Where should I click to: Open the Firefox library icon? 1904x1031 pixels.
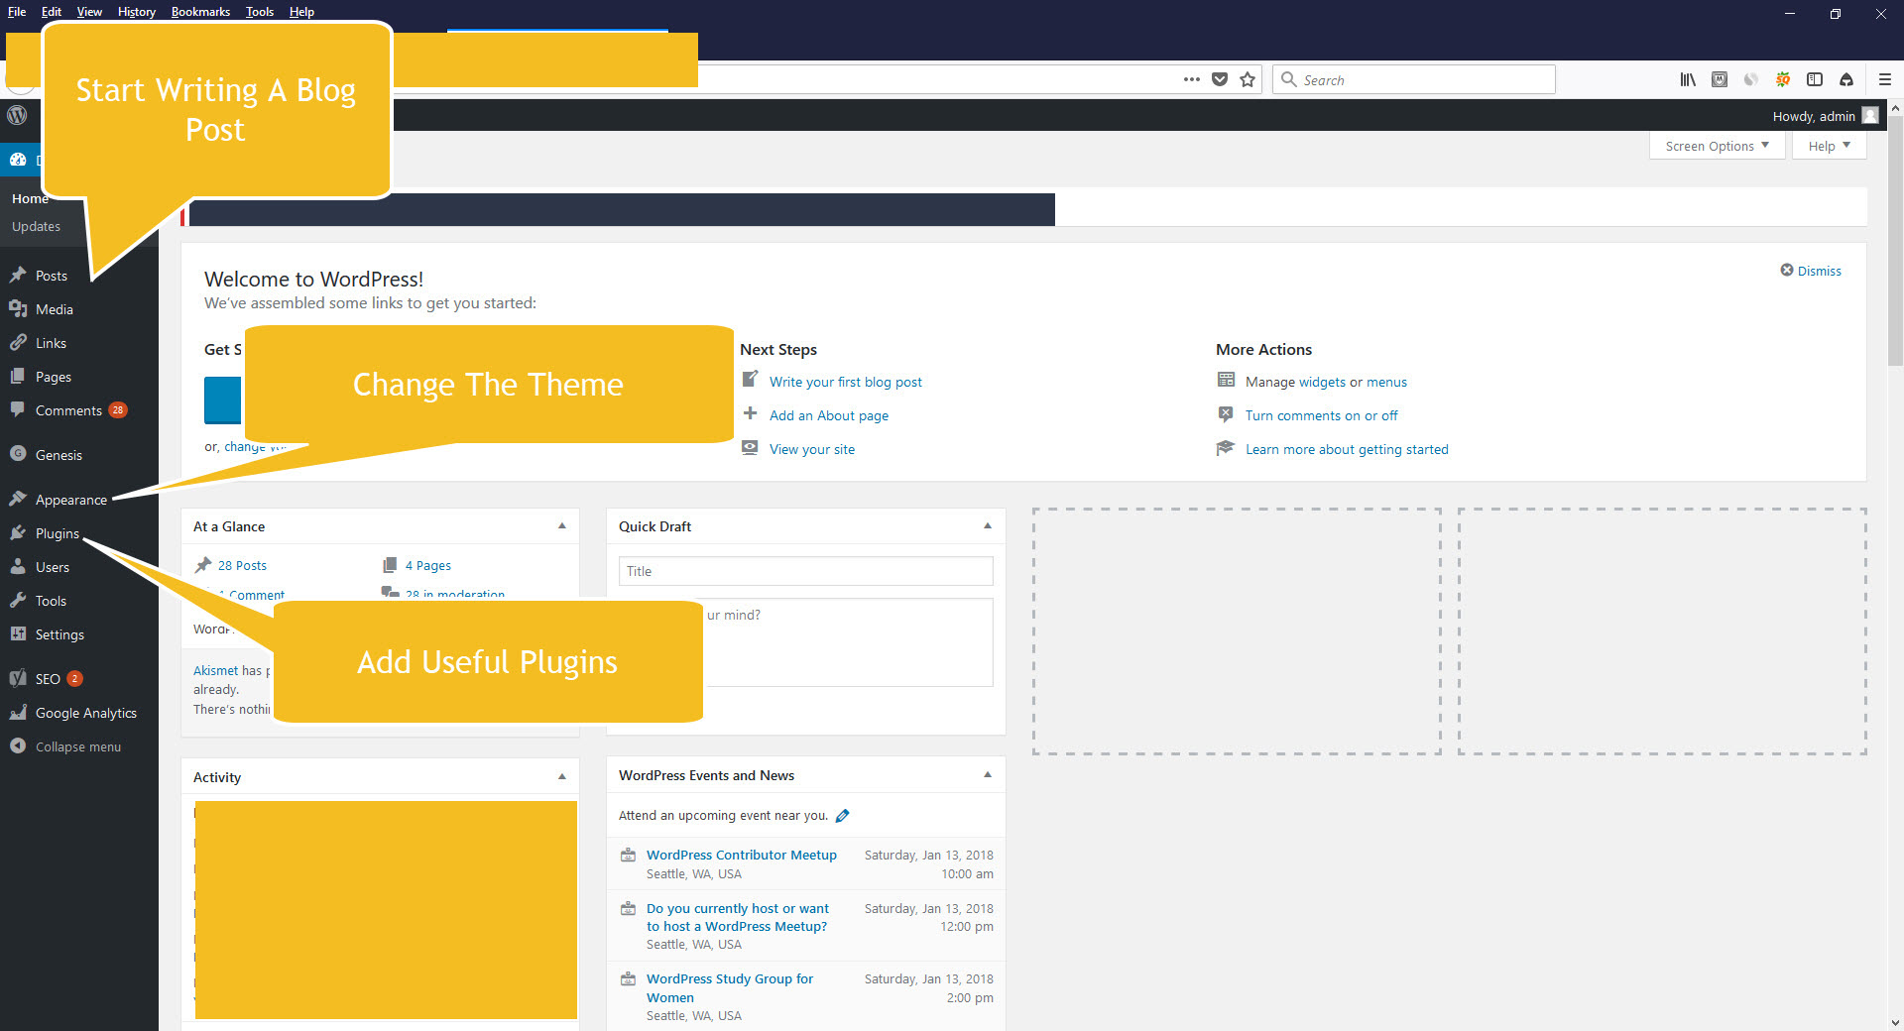[x=1687, y=79]
